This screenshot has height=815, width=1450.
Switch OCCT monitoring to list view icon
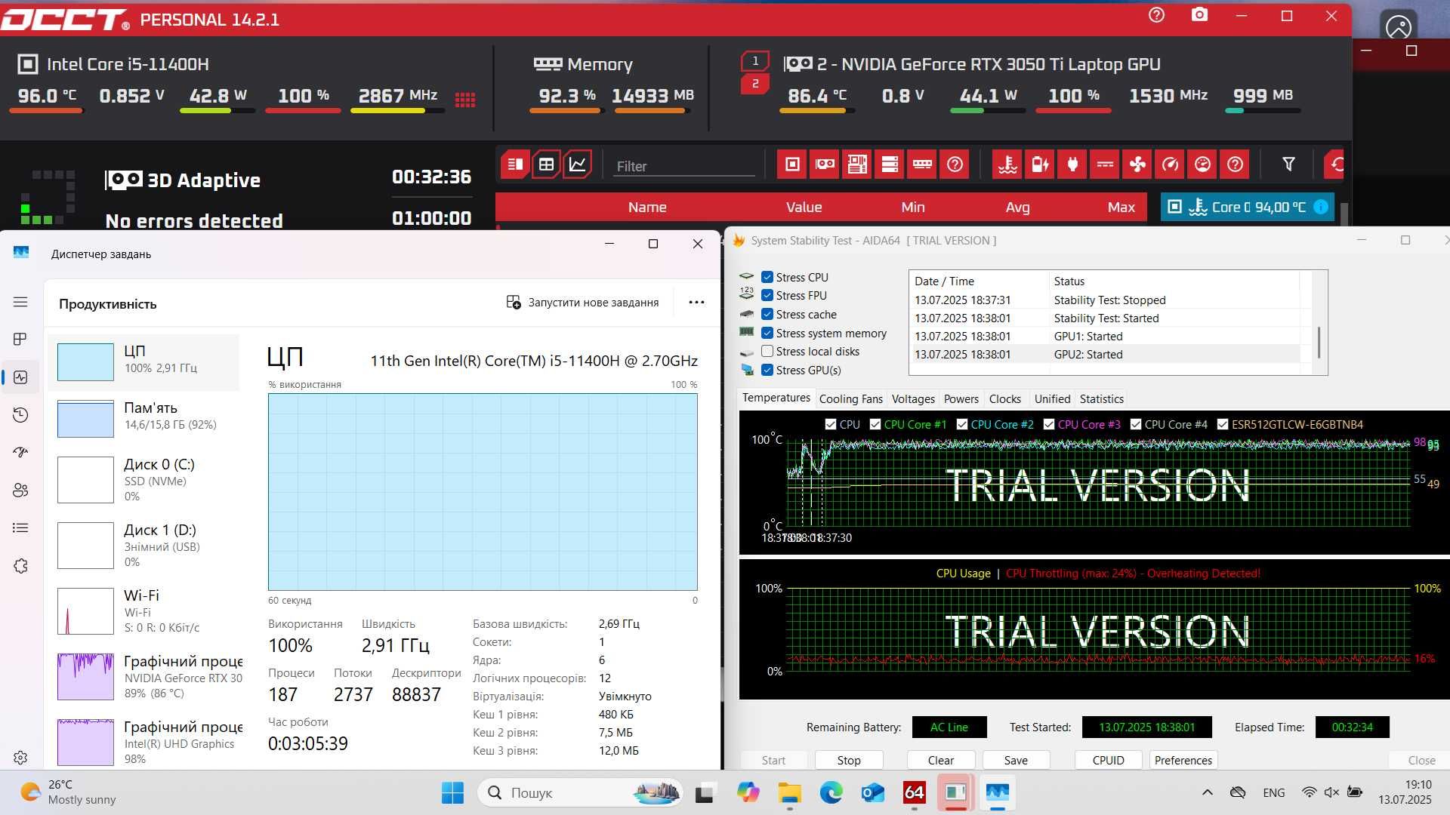coord(515,164)
